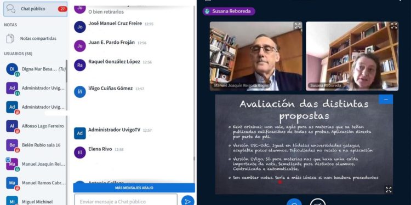Image resolution: width=411 pixels, height=205 pixels.
Task: Open the Chat público conversation
Action: click(x=35, y=9)
